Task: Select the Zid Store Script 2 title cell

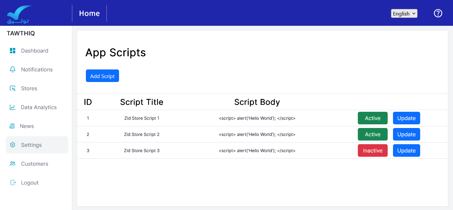Action: click(x=142, y=134)
